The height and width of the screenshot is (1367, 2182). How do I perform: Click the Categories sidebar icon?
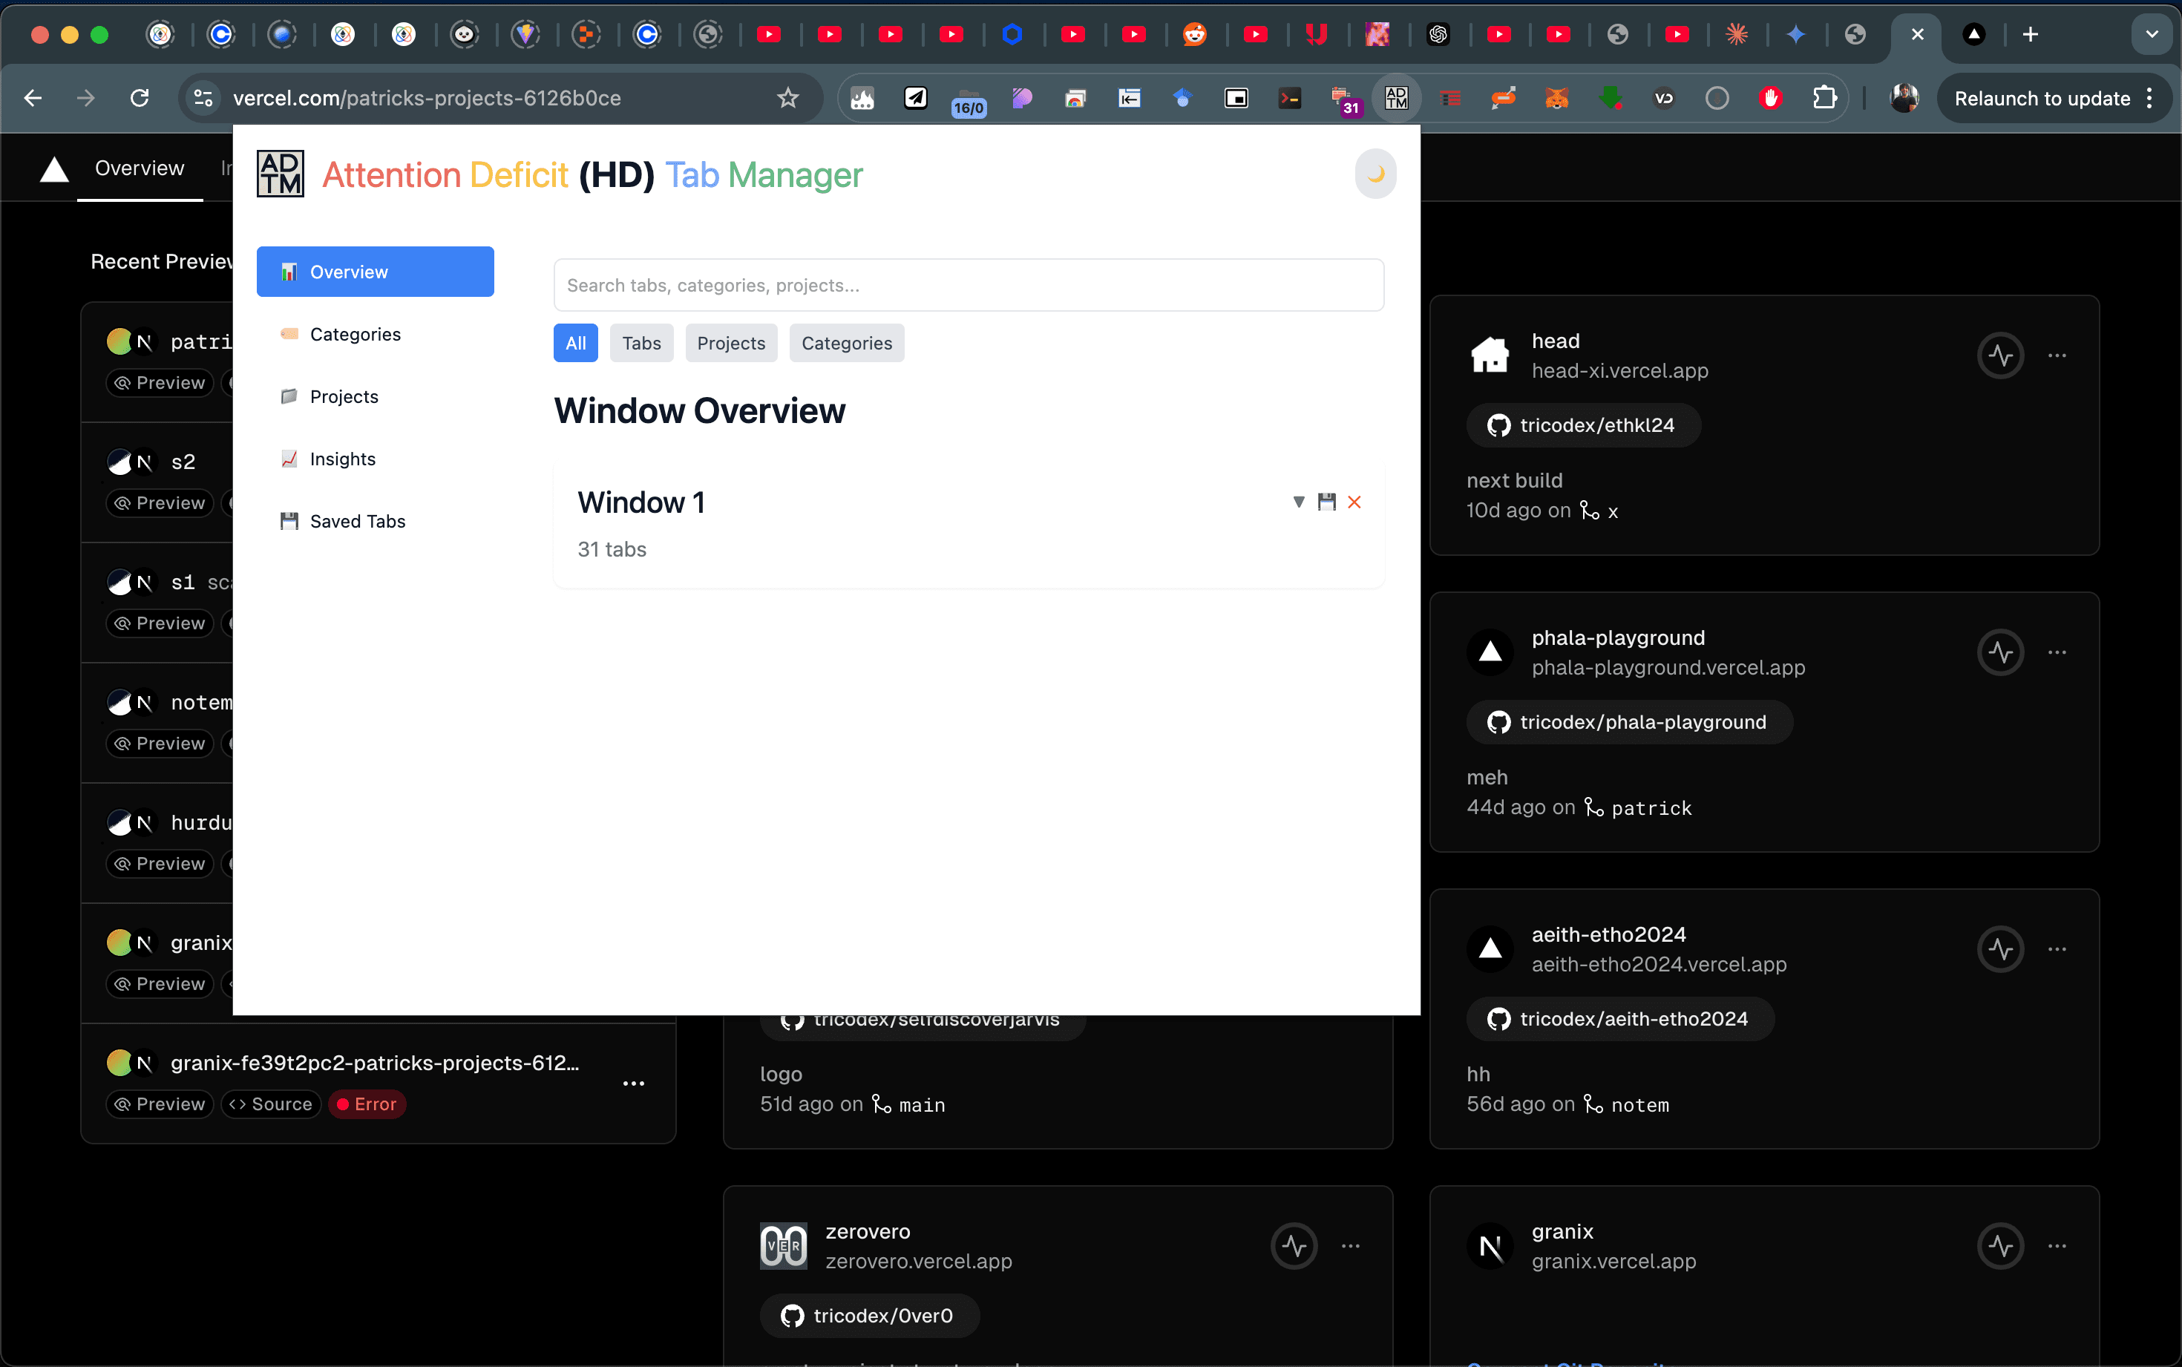click(288, 332)
